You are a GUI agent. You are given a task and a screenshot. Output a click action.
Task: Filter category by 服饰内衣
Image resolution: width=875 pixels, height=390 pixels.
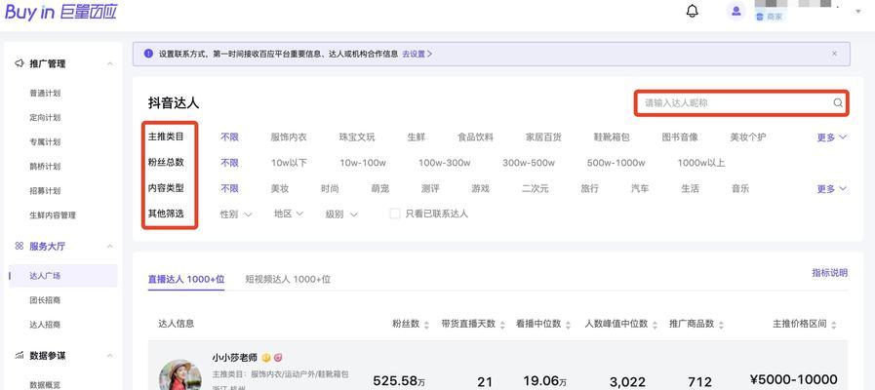(x=289, y=136)
